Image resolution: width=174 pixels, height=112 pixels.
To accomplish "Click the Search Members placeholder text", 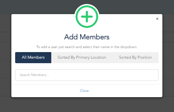I will click(x=34, y=75).
